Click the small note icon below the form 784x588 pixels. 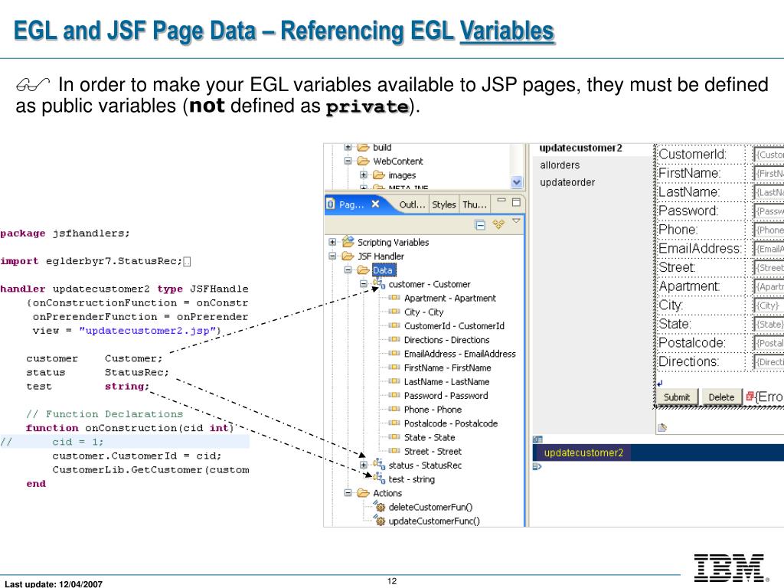pyautogui.click(x=662, y=427)
